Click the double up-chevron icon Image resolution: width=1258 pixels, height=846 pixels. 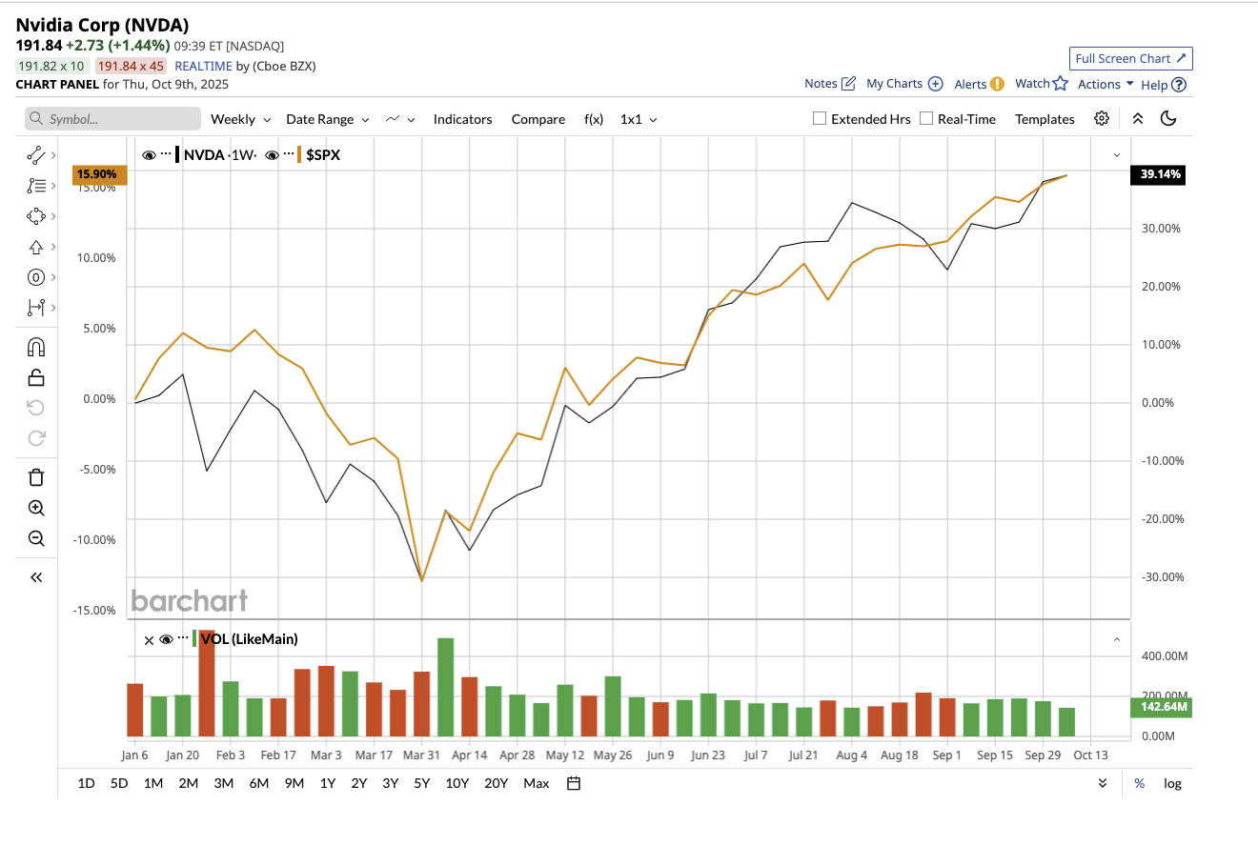tap(1137, 119)
